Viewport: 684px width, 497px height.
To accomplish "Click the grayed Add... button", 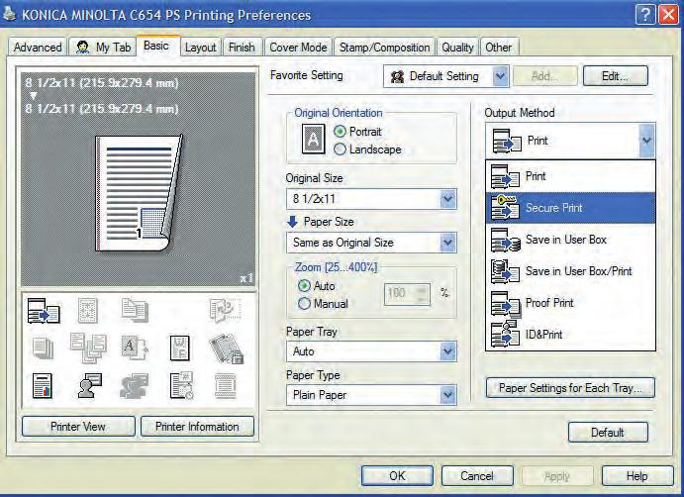I will 545,76.
